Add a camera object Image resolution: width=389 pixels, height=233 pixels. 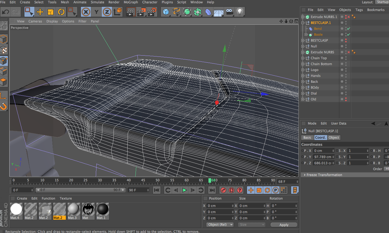[230, 12]
